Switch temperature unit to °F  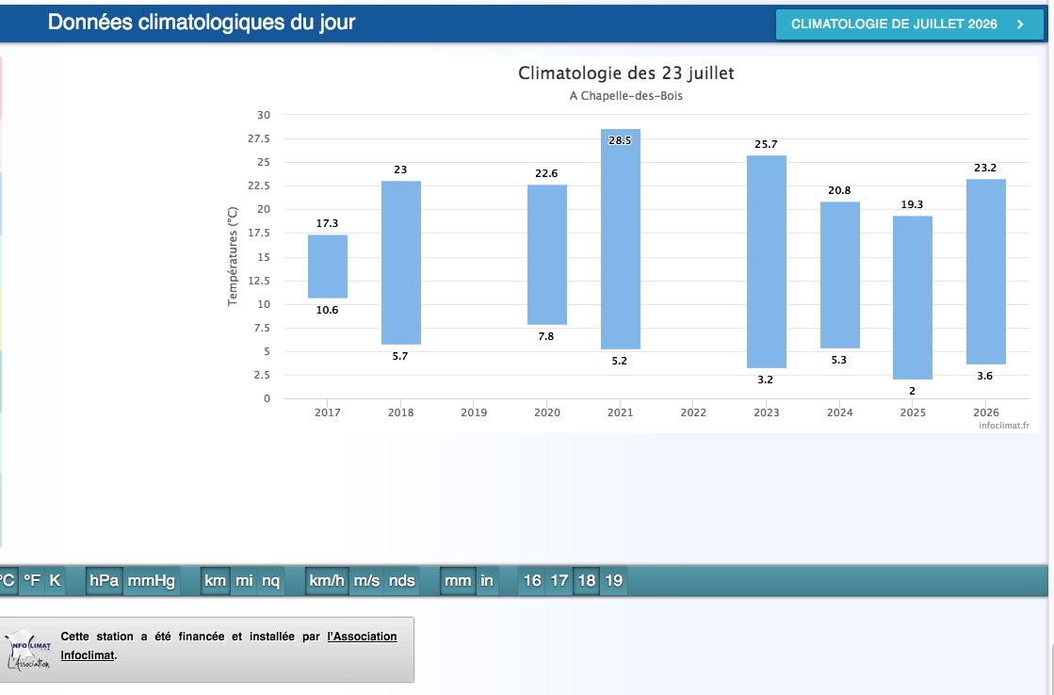[x=32, y=581]
